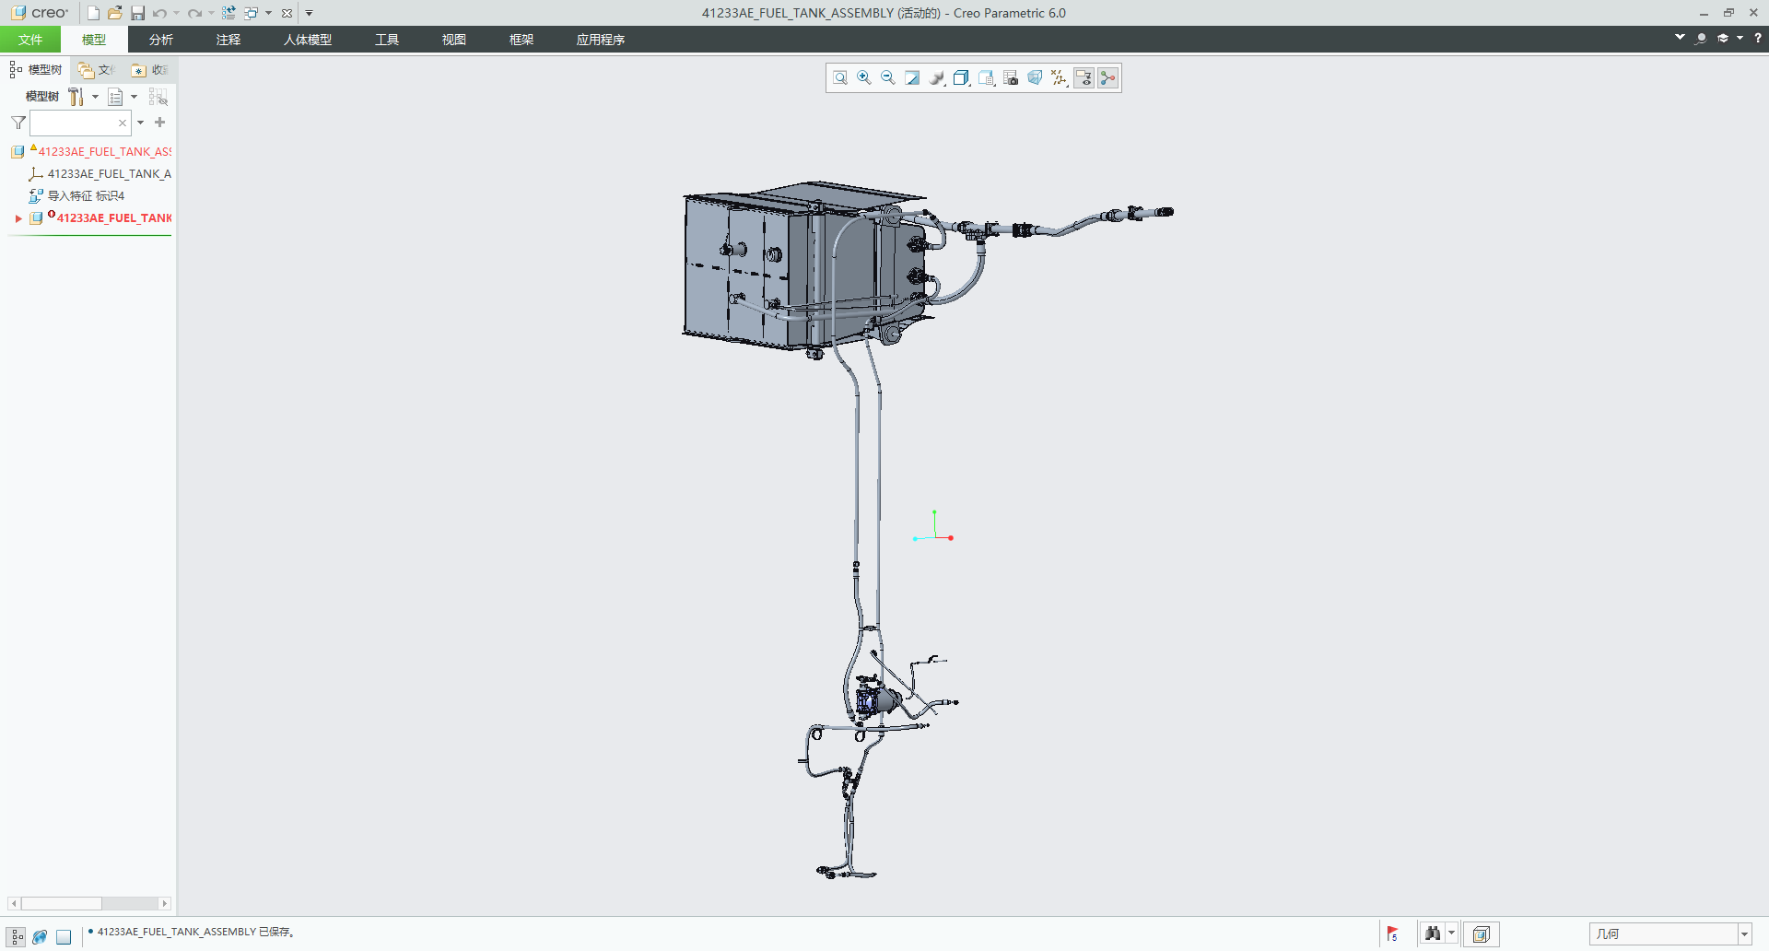
Task: Save the model with the floppy disk icon
Action: [137, 13]
